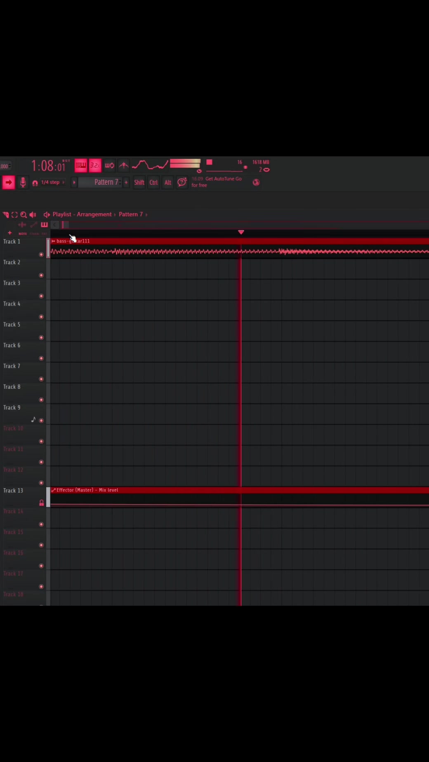Click the playlist speaker playback icon

(33, 214)
